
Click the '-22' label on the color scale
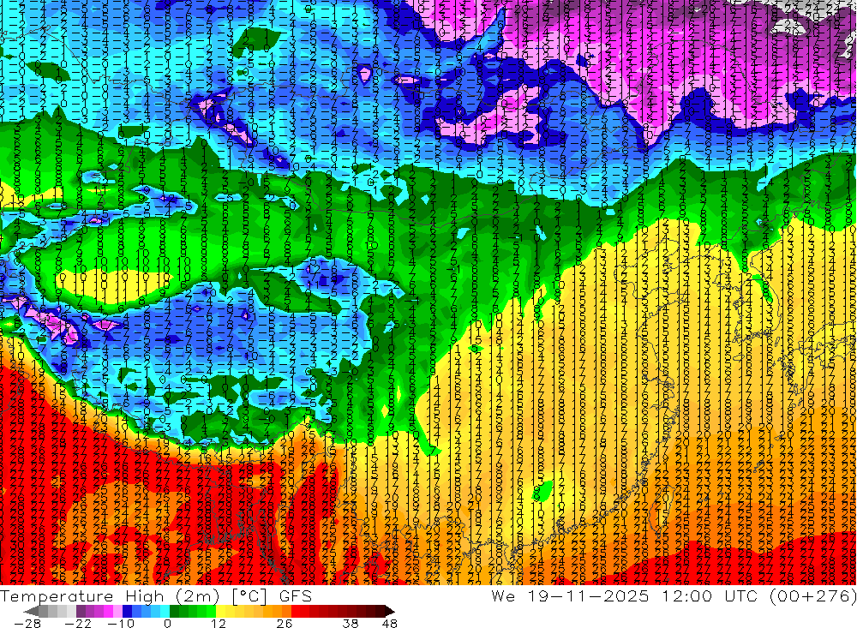point(78,624)
